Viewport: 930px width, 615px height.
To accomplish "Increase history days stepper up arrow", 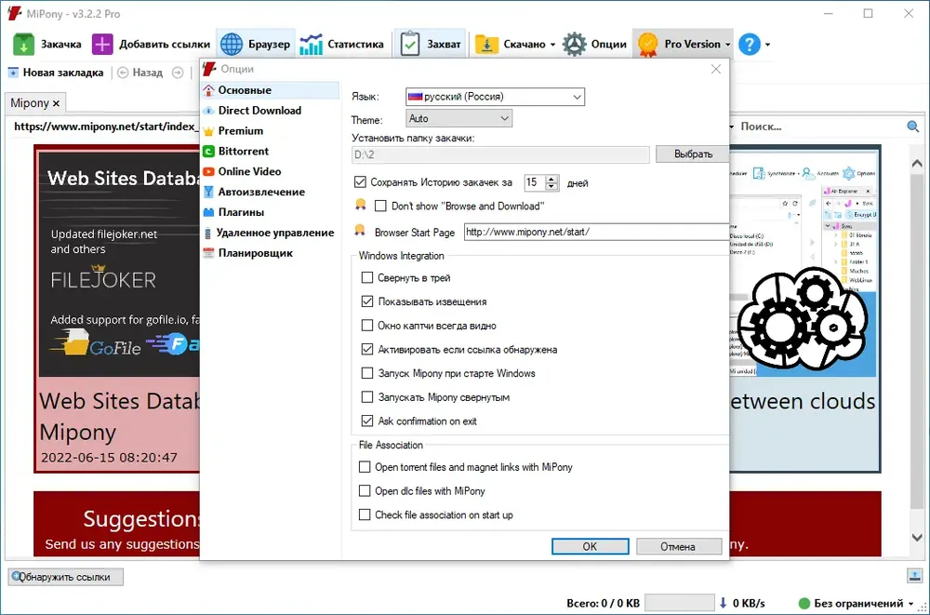I will (552, 179).
